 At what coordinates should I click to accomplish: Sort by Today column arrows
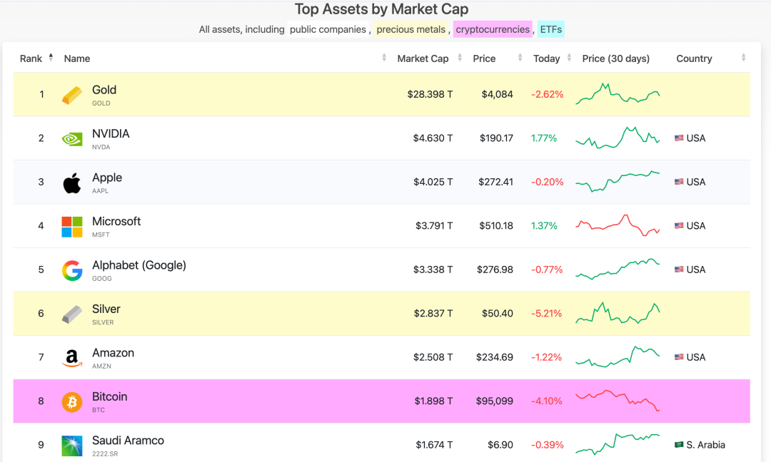569,58
